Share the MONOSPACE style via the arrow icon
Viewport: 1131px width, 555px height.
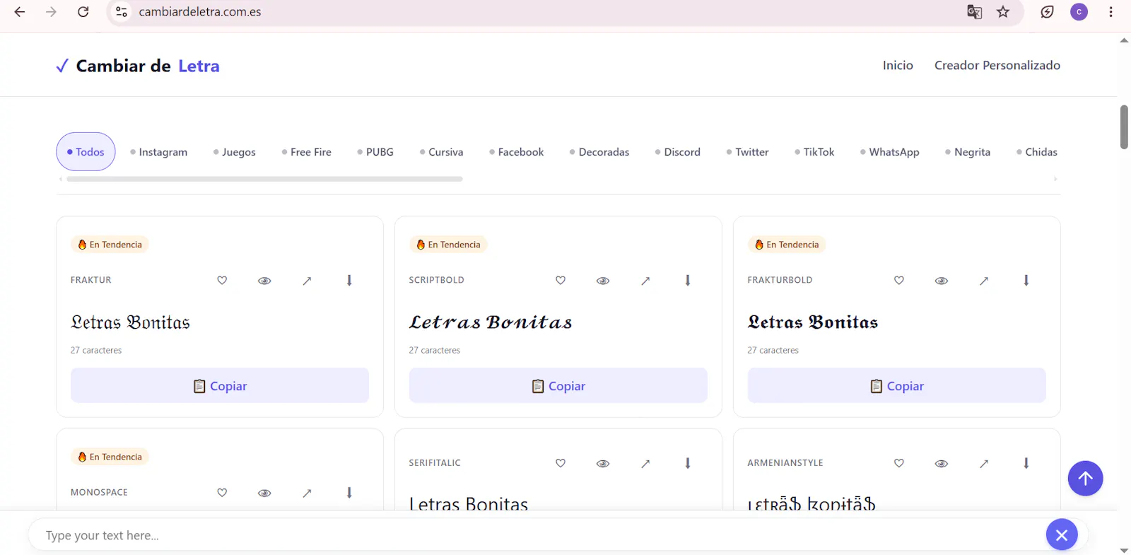(x=307, y=493)
